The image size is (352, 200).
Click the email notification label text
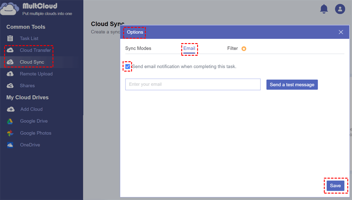pos(184,67)
